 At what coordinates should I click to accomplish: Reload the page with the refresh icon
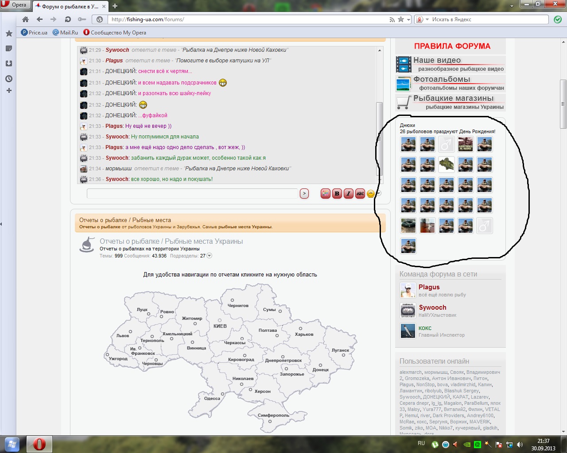(x=68, y=19)
